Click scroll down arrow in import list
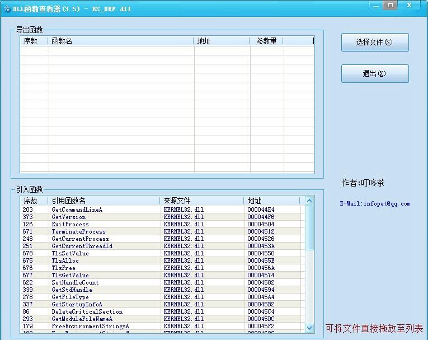This screenshot has height=340, width=428. tap(309, 328)
